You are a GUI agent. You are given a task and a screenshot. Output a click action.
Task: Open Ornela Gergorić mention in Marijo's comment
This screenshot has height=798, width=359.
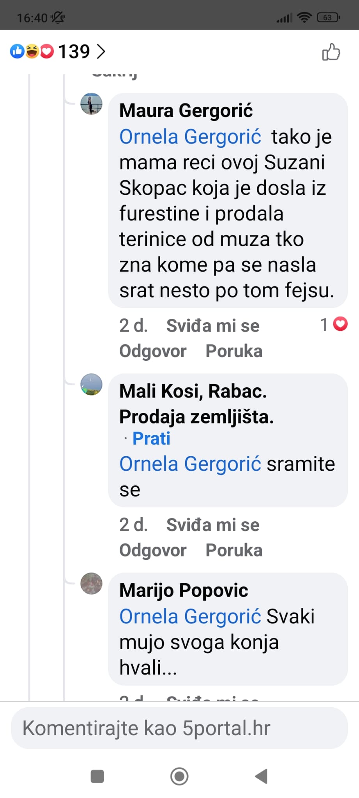point(190,616)
